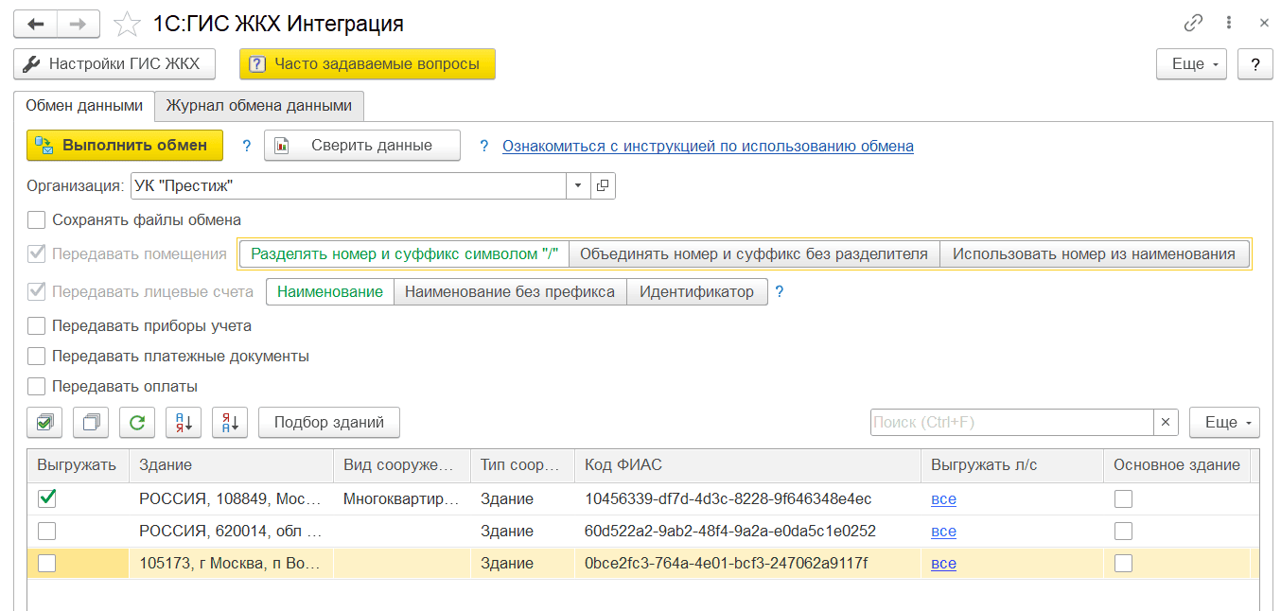Click the green refresh list icon

click(x=137, y=423)
